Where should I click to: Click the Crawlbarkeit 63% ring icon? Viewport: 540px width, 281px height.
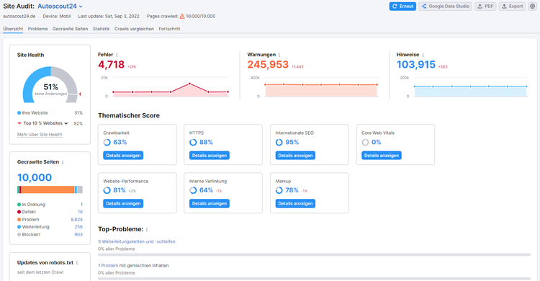[x=107, y=142]
